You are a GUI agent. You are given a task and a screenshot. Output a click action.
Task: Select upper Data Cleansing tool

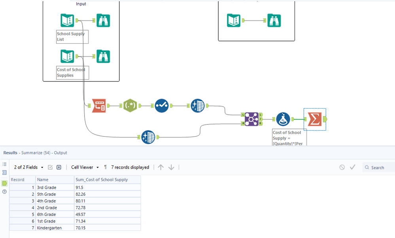[x=198, y=106]
